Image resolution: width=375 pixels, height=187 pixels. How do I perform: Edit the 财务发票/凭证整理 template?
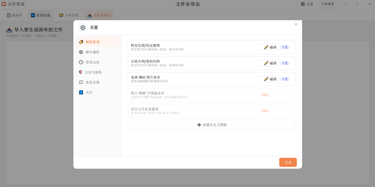tap(270, 47)
